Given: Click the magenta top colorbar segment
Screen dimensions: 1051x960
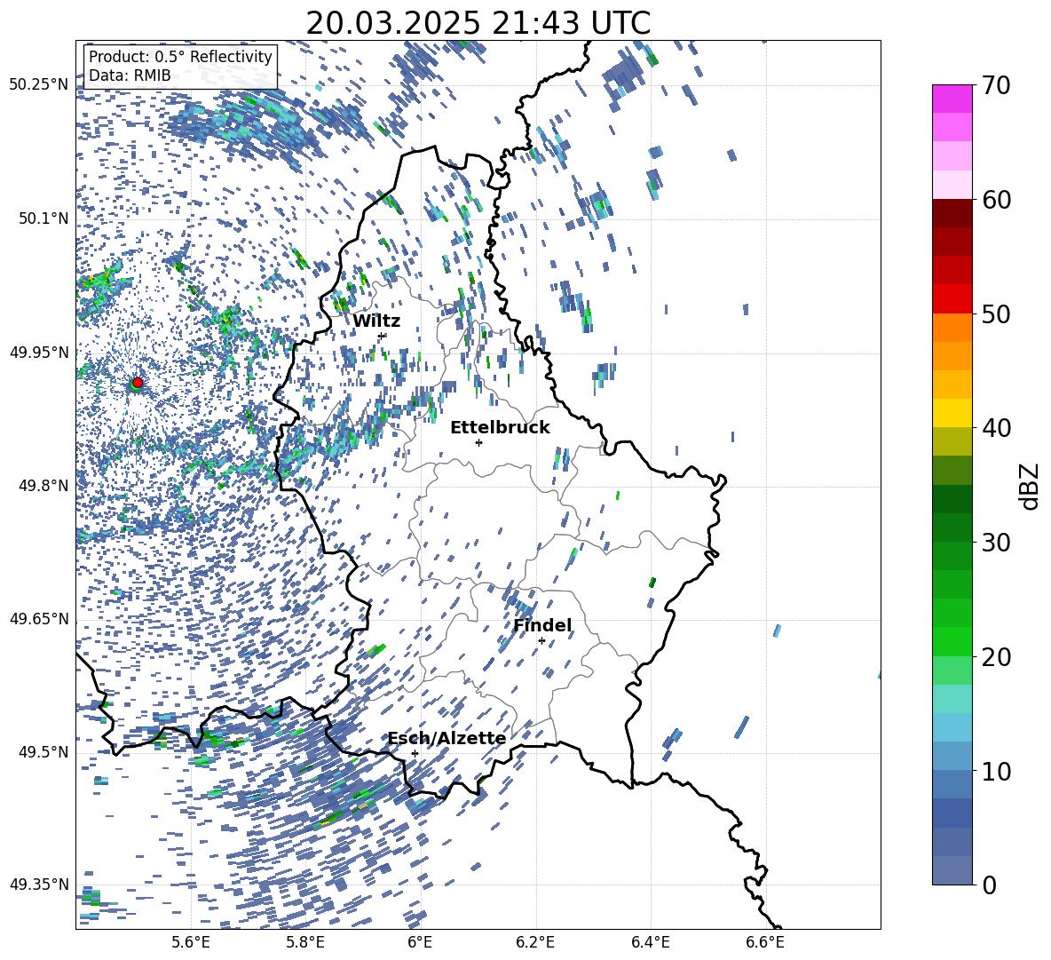Looking at the screenshot, I should point(952,99).
